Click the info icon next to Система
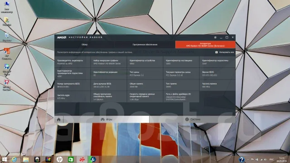290x163 pixels. 187,120
